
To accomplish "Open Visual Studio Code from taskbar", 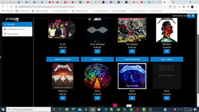I will [105, 109].
